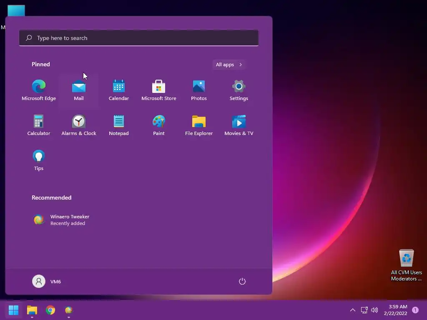Show hidden icons in system tray

click(x=353, y=310)
